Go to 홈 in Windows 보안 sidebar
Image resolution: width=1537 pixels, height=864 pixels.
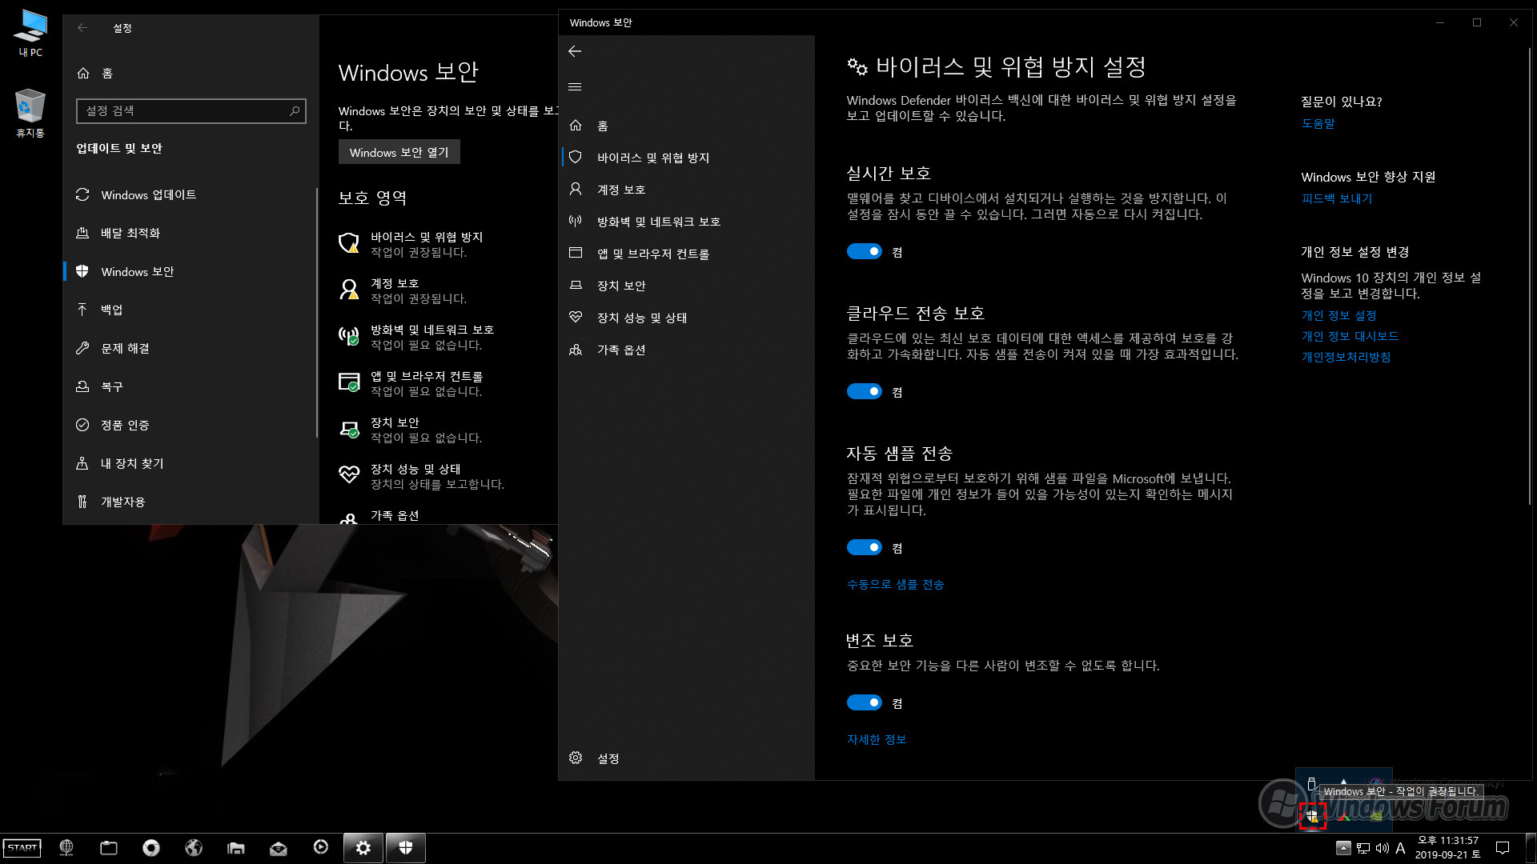pyautogui.click(x=687, y=126)
